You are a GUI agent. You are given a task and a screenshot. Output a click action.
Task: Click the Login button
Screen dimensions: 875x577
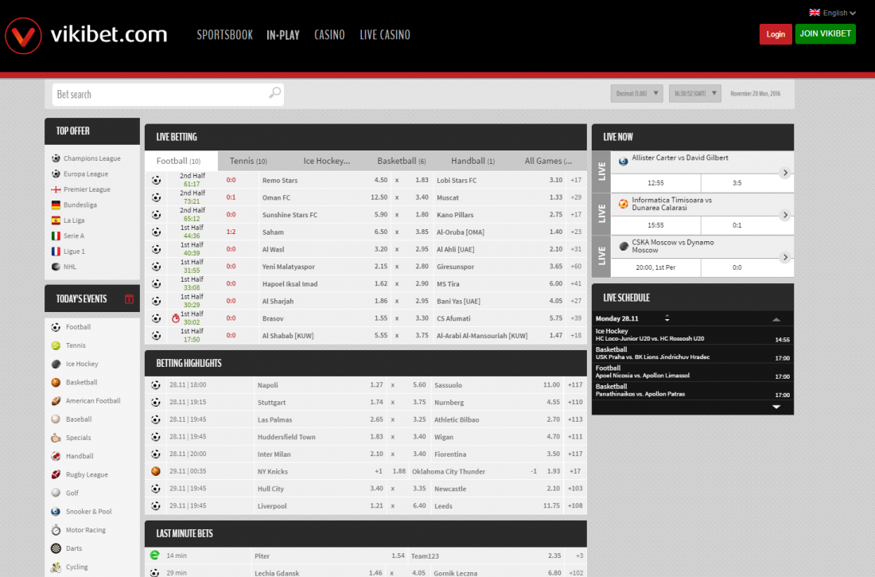point(776,34)
